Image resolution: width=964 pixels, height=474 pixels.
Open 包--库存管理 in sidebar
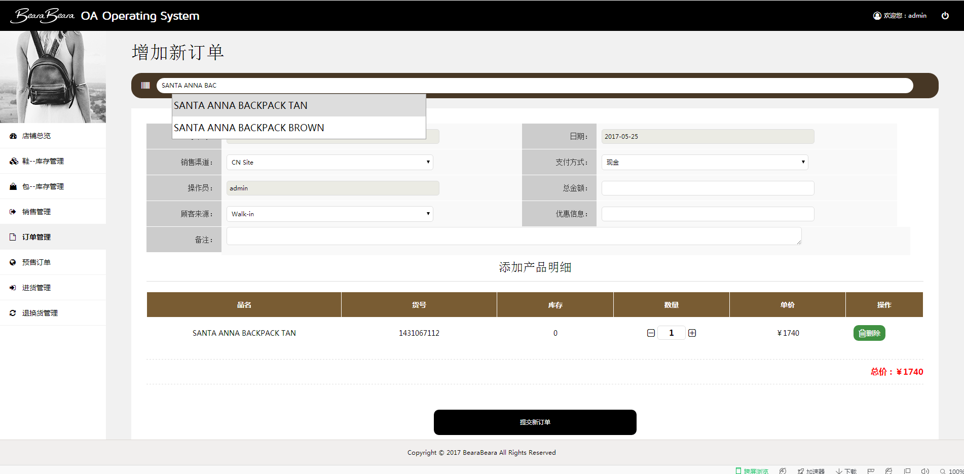click(x=43, y=186)
